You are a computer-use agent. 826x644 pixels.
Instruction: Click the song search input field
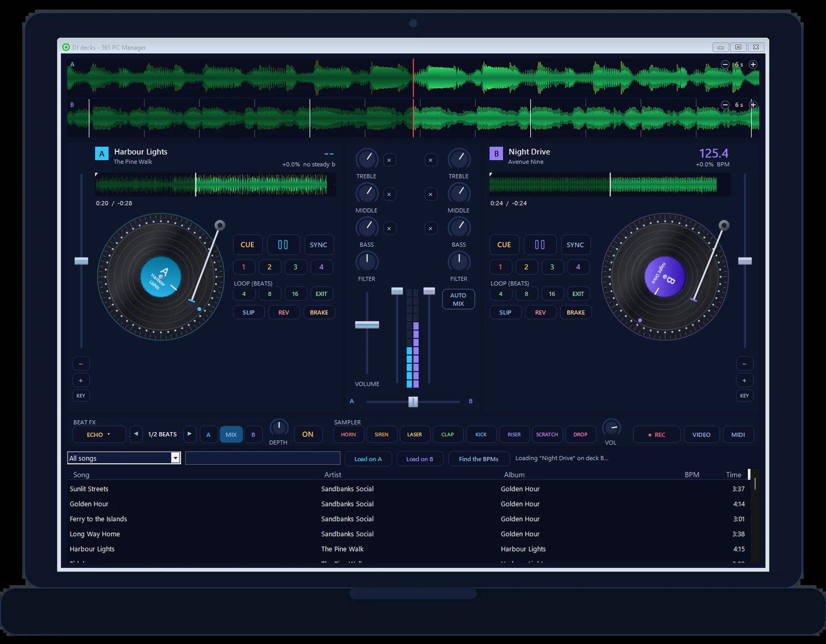click(x=262, y=458)
